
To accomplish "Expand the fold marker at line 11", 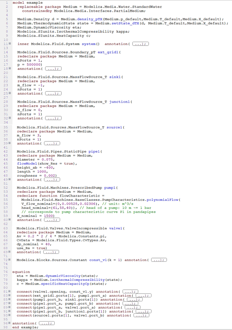I will click(10, 44).
